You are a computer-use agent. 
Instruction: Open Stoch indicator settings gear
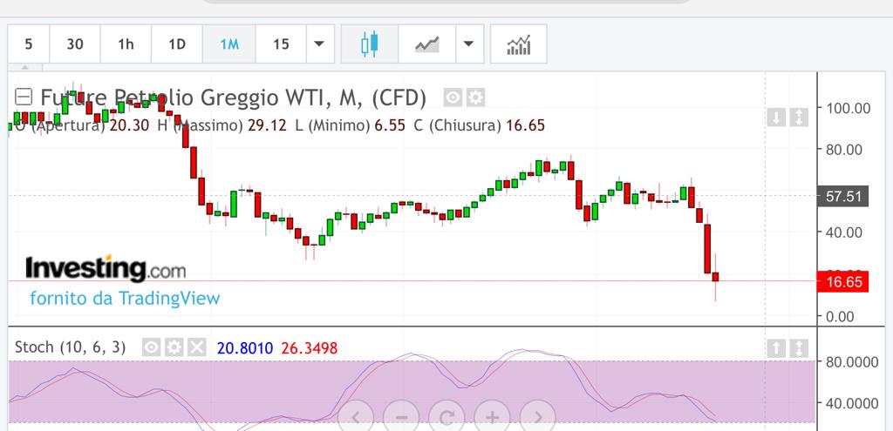pos(174,347)
